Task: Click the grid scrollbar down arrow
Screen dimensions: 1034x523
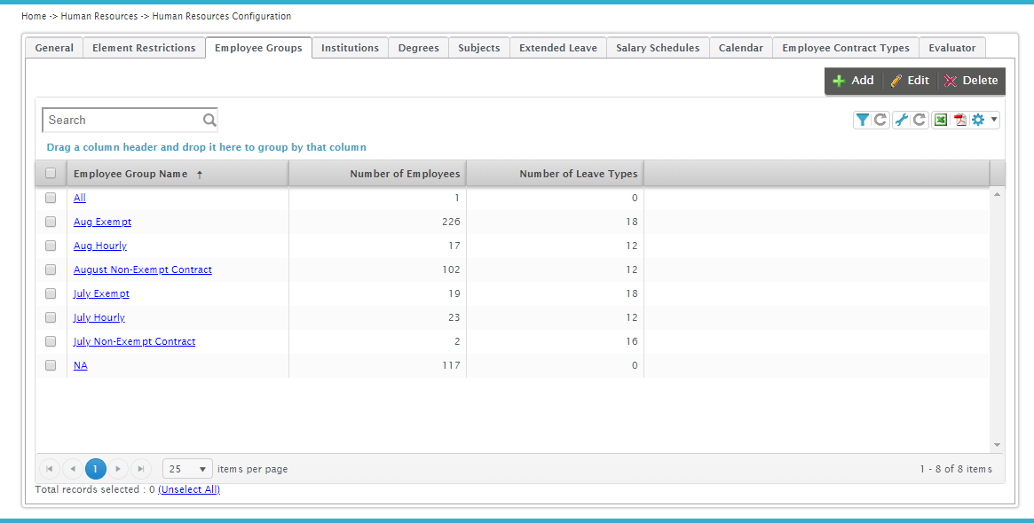Action: [x=997, y=445]
